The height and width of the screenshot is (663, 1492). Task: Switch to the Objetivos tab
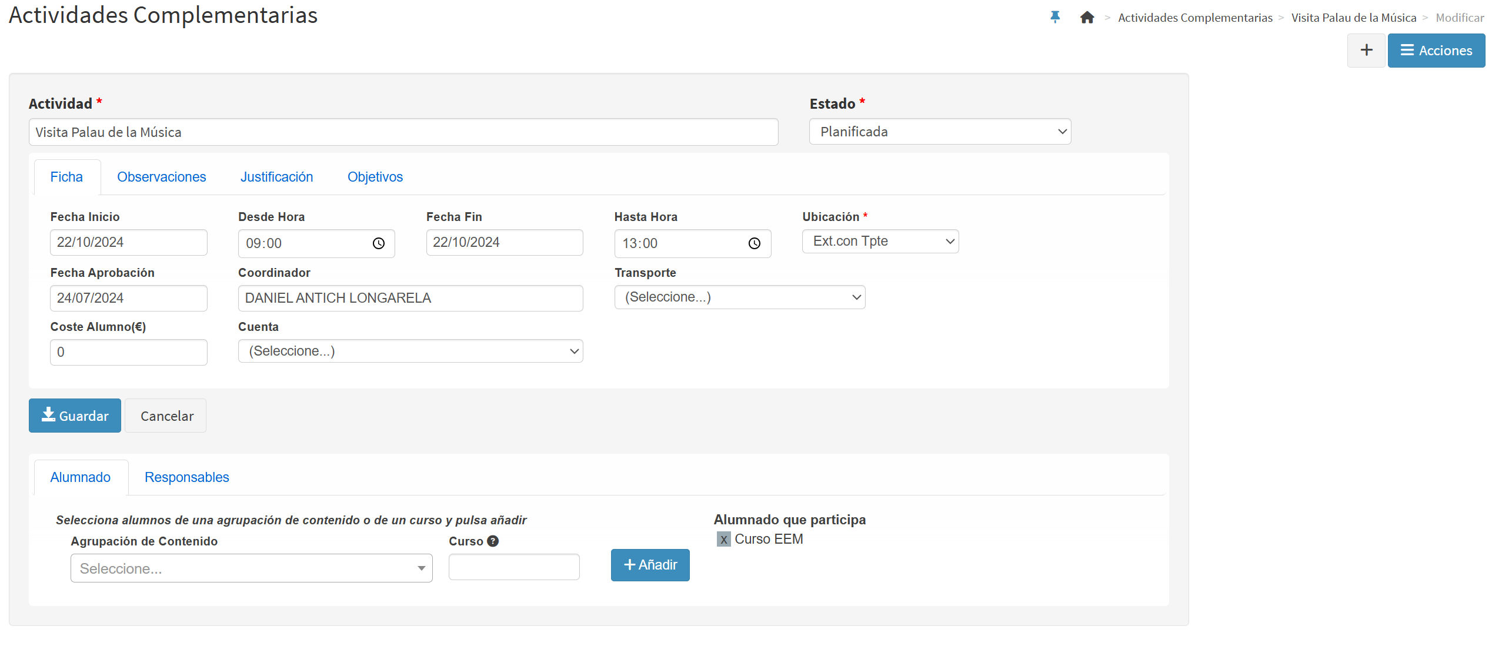click(x=375, y=177)
